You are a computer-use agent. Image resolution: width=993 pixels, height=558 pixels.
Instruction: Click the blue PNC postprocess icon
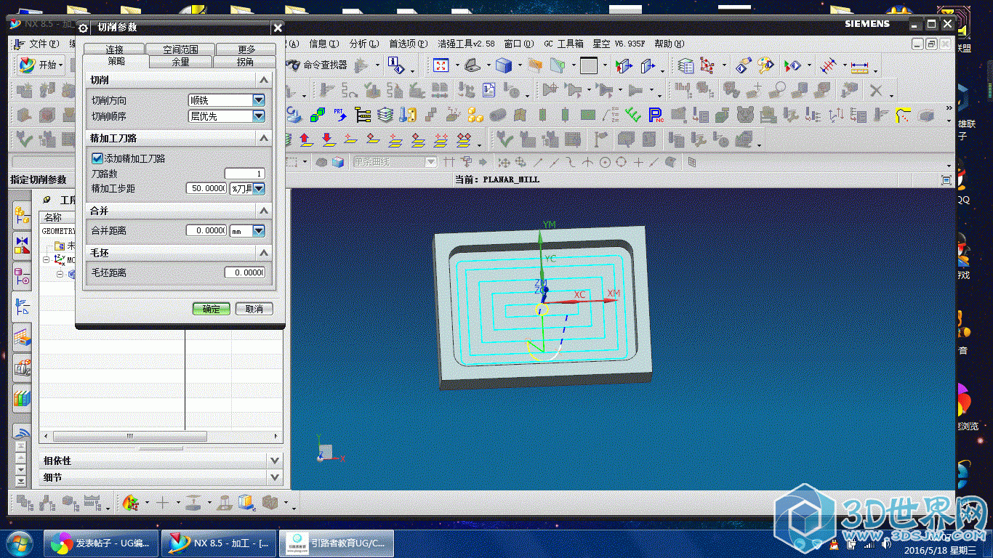point(655,116)
